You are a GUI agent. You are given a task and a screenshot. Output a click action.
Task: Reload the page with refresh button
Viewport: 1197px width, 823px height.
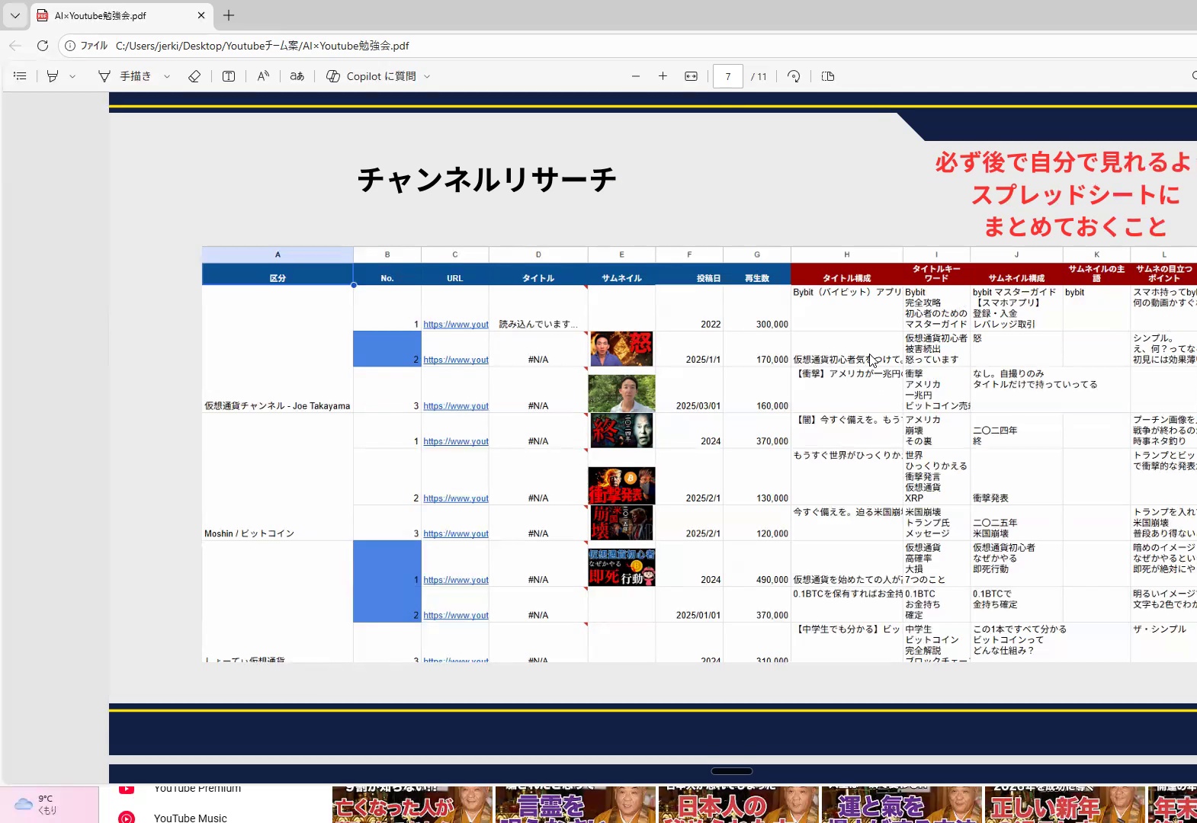[x=43, y=46]
